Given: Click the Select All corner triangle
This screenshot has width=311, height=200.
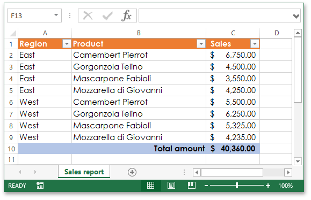Looking at the screenshot, I should [13, 33].
